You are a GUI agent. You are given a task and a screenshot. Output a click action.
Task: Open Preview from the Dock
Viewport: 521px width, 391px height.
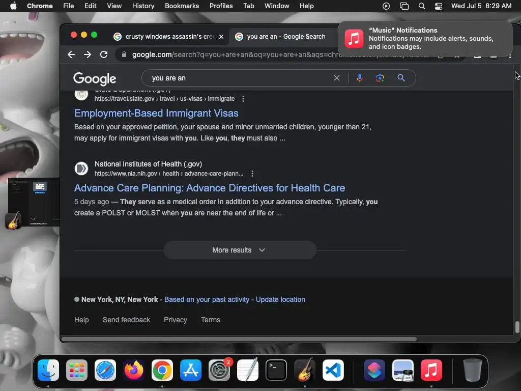coord(403,370)
